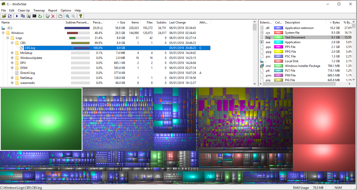
Task: Click the Delete to Recycle Bin icon
Action: (x=47, y=16)
